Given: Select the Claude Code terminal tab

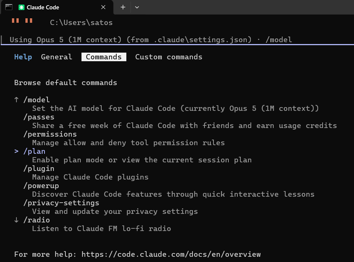Looking at the screenshot, I should 57,7.
